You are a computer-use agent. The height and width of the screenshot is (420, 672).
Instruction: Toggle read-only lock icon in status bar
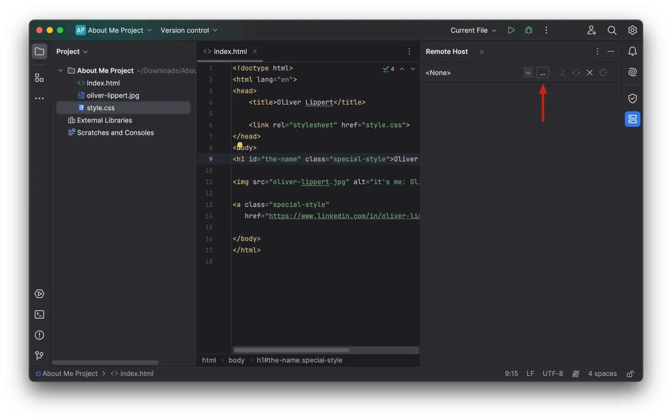tap(630, 373)
